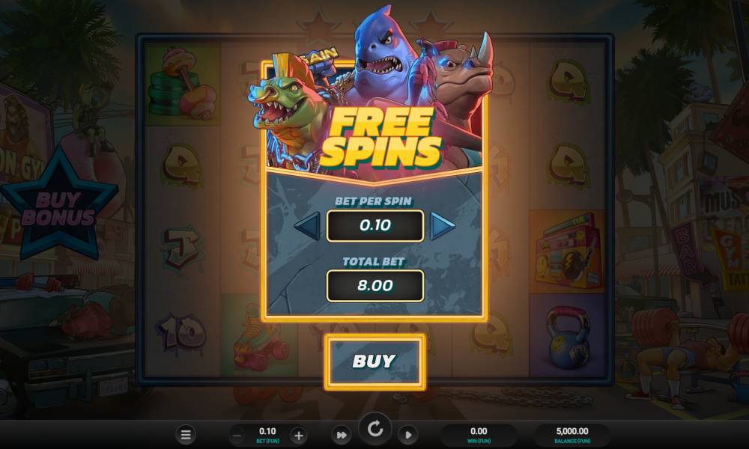749x449 pixels.
Task: Open the hamburger menu icon
Action: click(x=186, y=435)
